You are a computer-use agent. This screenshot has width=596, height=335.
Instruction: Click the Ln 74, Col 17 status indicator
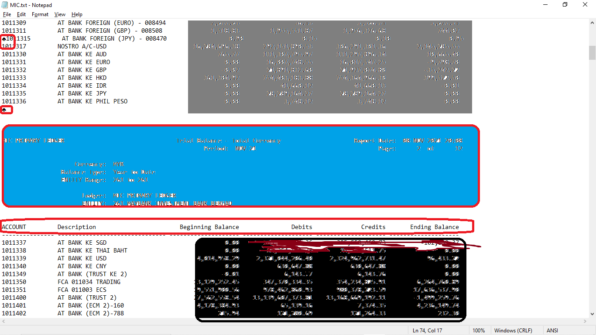[x=426, y=330]
